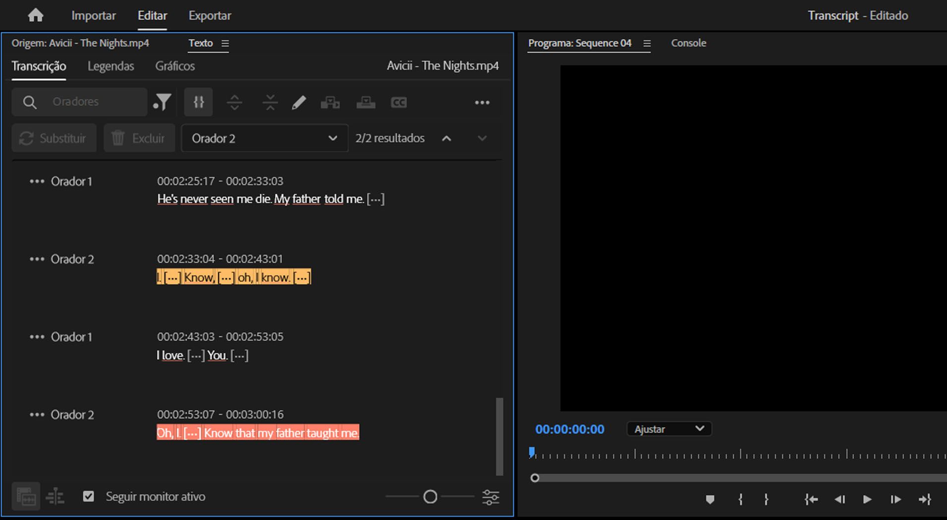Open the Ajustar zoom dropdown

669,429
